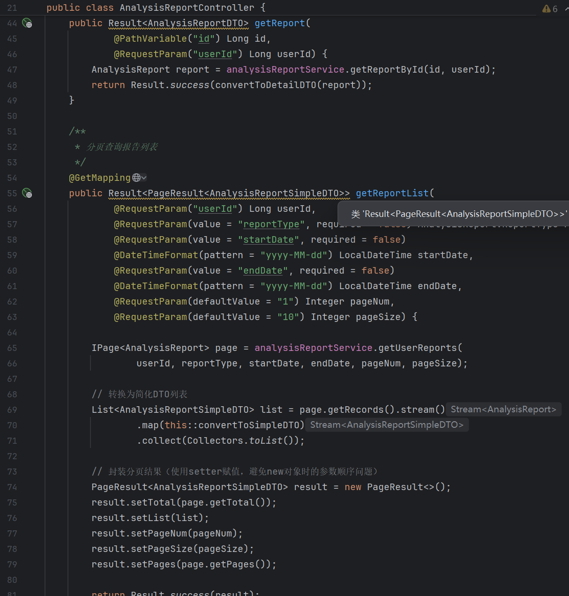Viewport: 569px width, 596px height.
Task: Click convertToSimpleDTO reference on line 70
Action: coord(249,425)
